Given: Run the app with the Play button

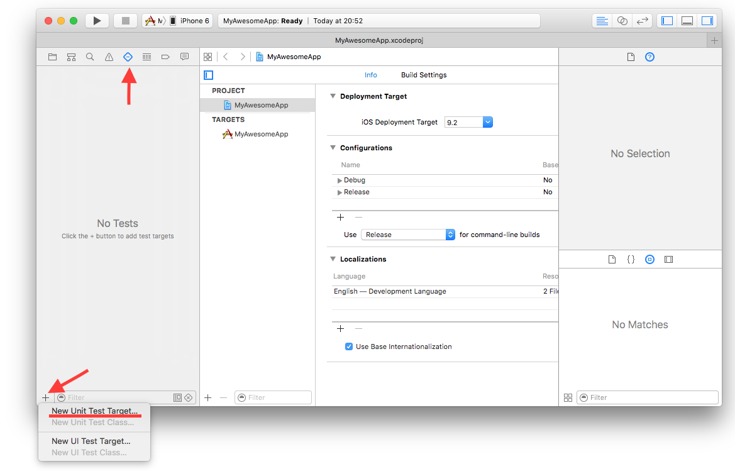Looking at the screenshot, I should 97,21.
